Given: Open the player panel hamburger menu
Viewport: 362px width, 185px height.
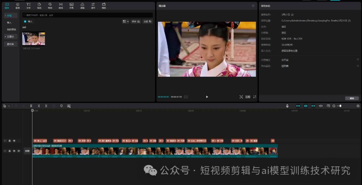Looking at the screenshot, I should pyautogui.click(x=253, y=6).
